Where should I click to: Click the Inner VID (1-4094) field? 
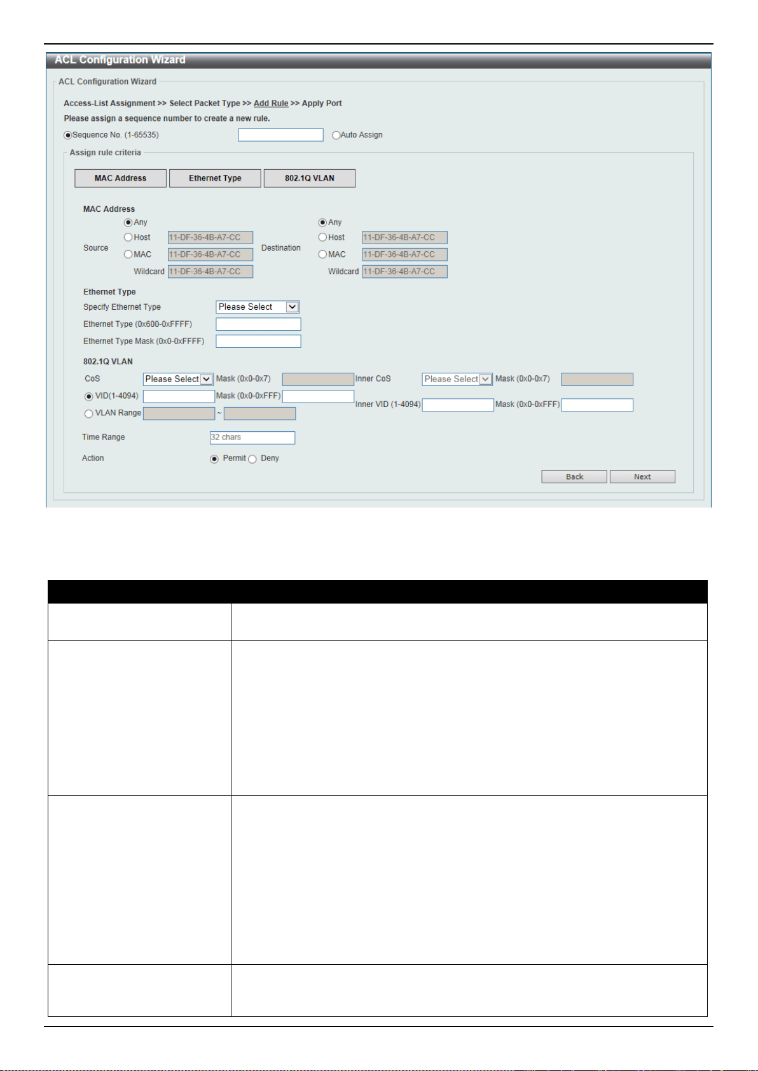(x=458, y=405)
